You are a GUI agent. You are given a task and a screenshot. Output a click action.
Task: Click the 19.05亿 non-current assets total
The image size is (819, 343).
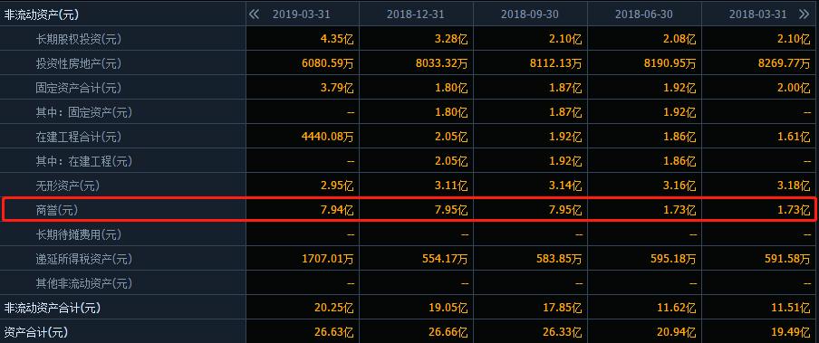pyautogui.click(x=448, y=308)
